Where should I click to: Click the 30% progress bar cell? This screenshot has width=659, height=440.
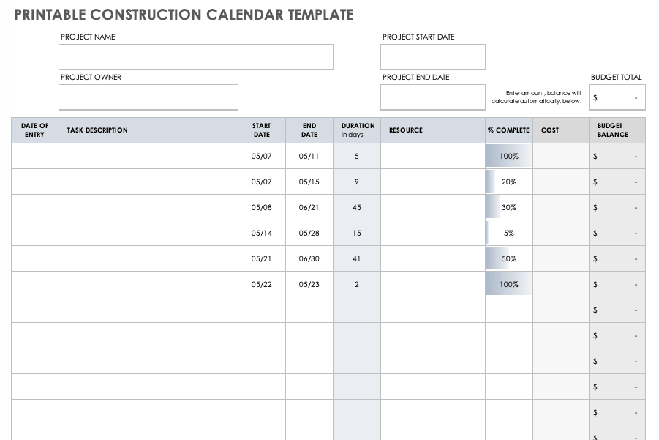point(509,207)
